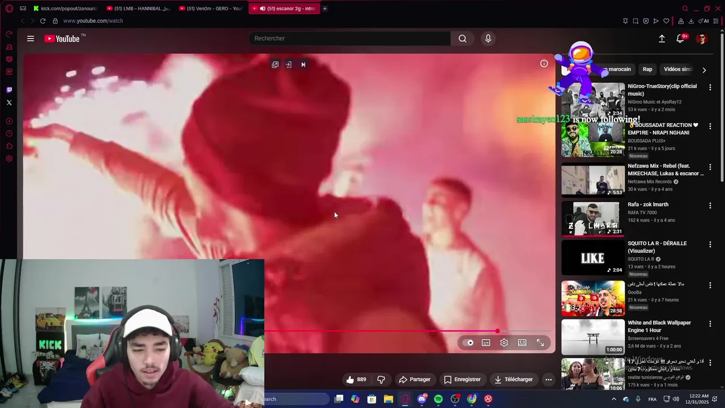Show hidden system tray icons

[613, 399]
